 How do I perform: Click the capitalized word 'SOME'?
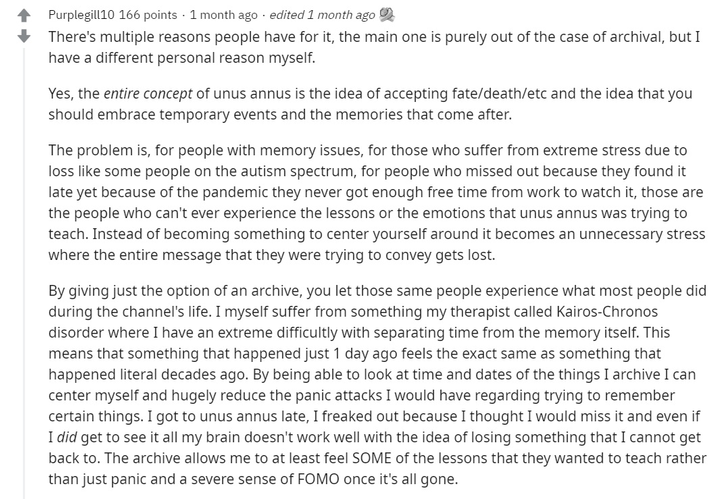[x=372, y=458]
